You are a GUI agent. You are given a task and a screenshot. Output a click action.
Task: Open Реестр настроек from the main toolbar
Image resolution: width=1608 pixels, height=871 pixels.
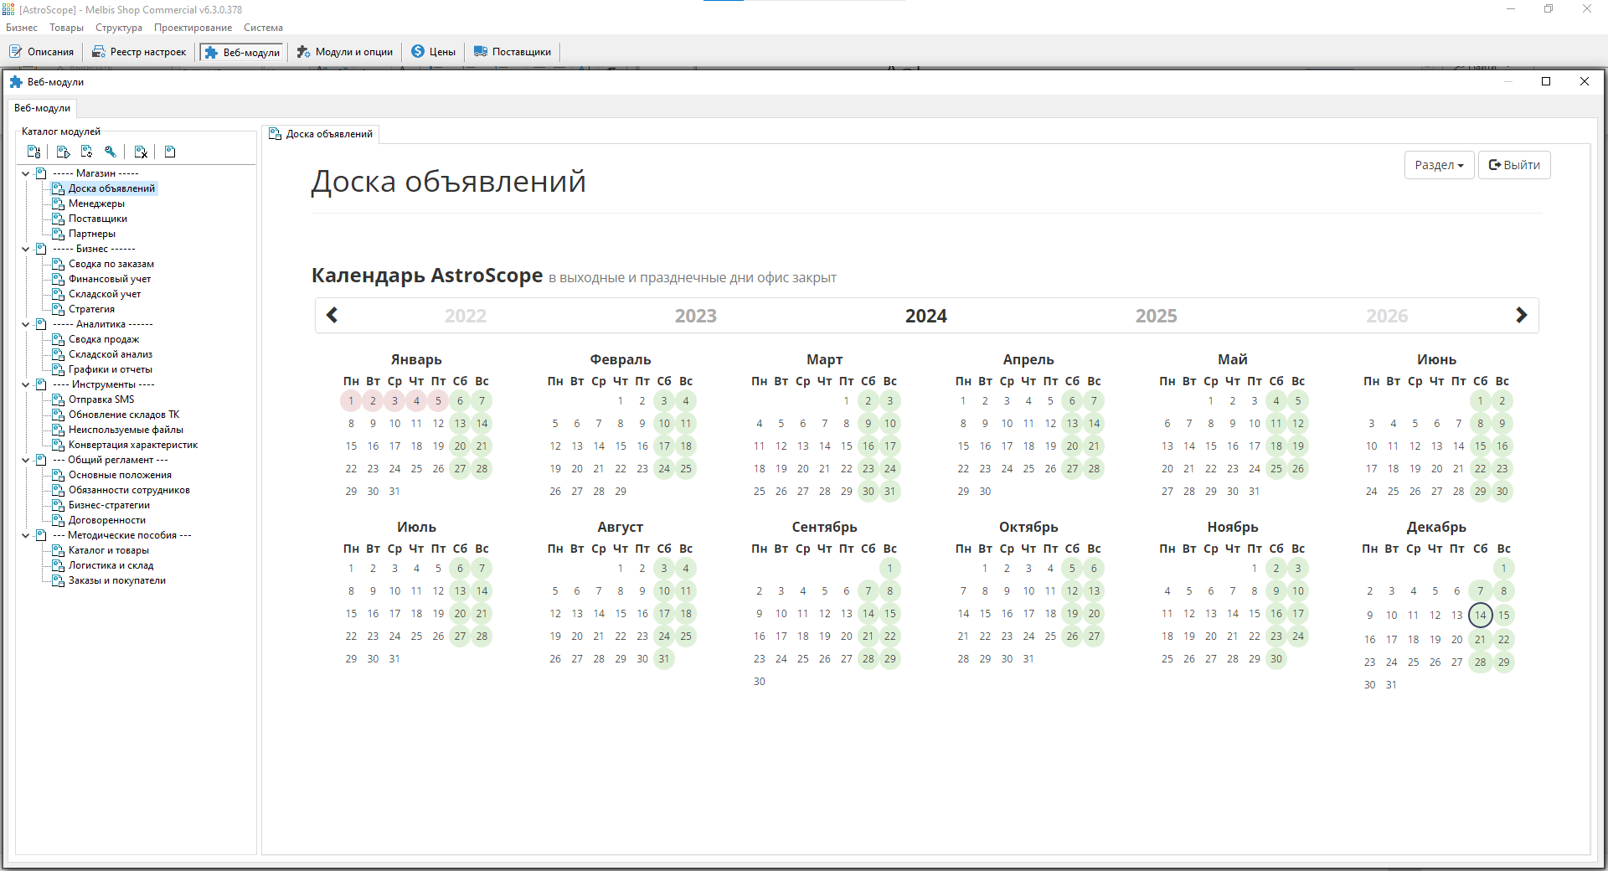coord(139,52)
